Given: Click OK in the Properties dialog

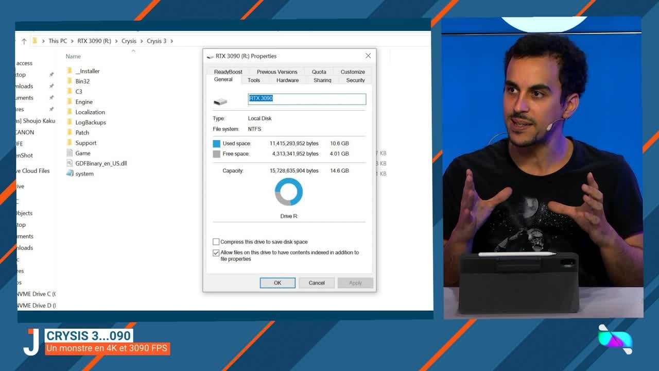Looking at the screenshot, I should point(278,283).
